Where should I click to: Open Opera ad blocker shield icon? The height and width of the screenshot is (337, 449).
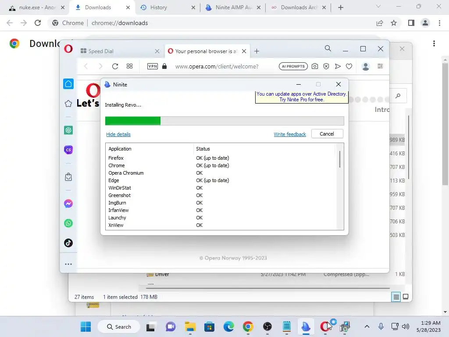coord(326,66)
